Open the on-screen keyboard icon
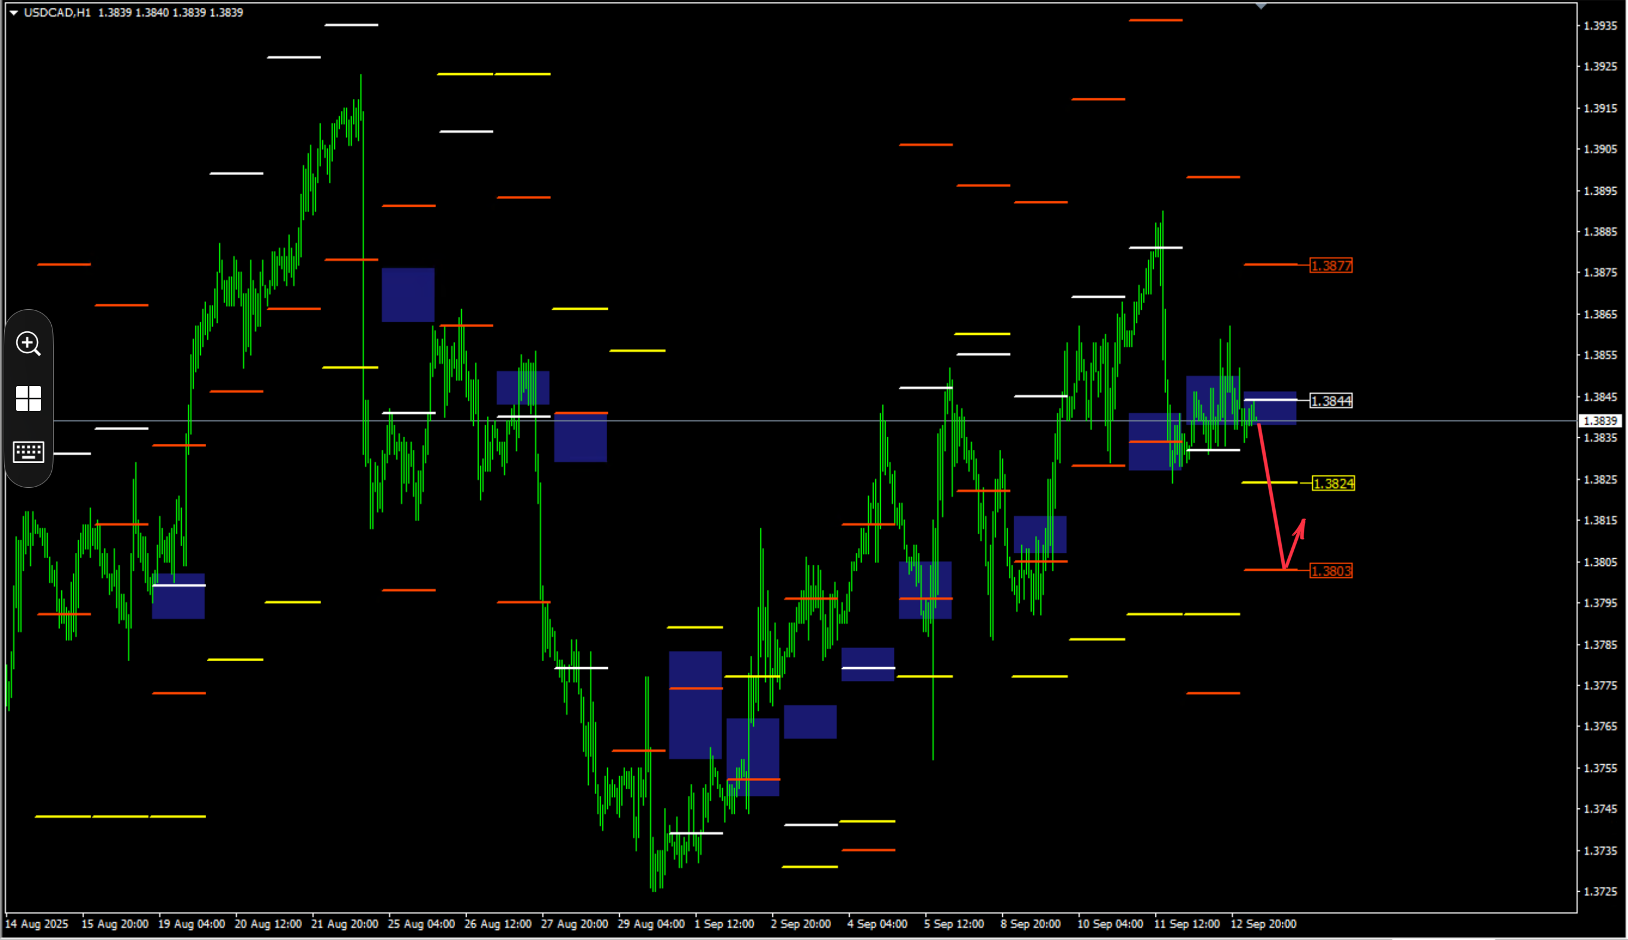Screen dimensions: 1628x940 coord(29,452)
